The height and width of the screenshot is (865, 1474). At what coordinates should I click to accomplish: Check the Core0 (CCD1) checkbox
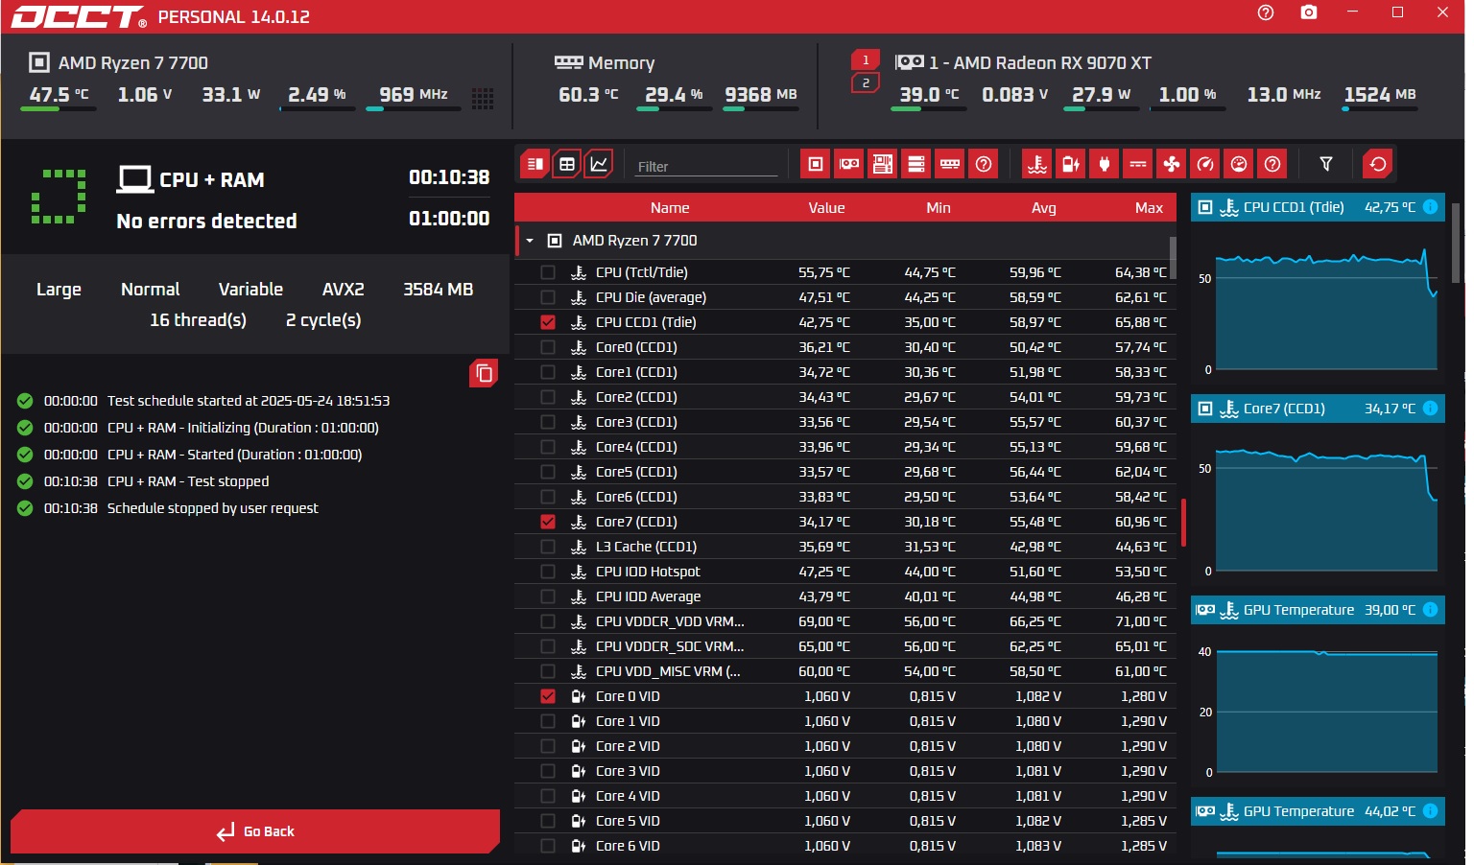click(548, 347)
